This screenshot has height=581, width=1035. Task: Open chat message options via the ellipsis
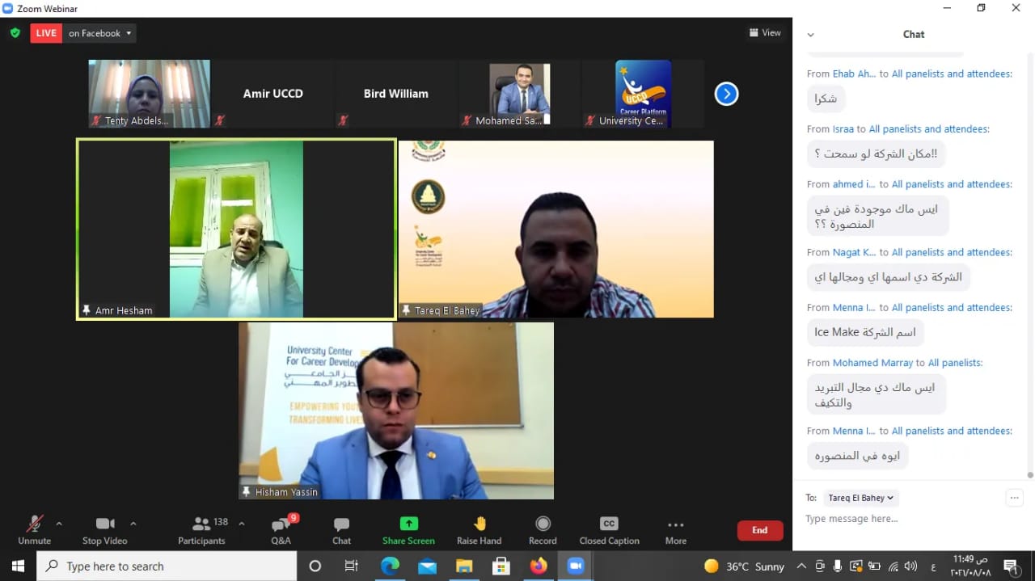click(1015, 497)
